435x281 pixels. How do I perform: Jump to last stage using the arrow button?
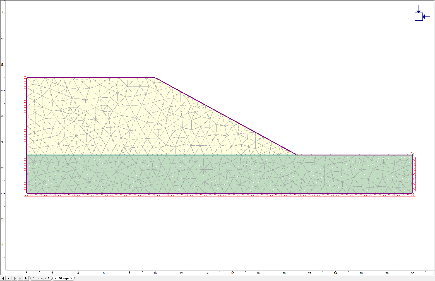tap(26, 278)
